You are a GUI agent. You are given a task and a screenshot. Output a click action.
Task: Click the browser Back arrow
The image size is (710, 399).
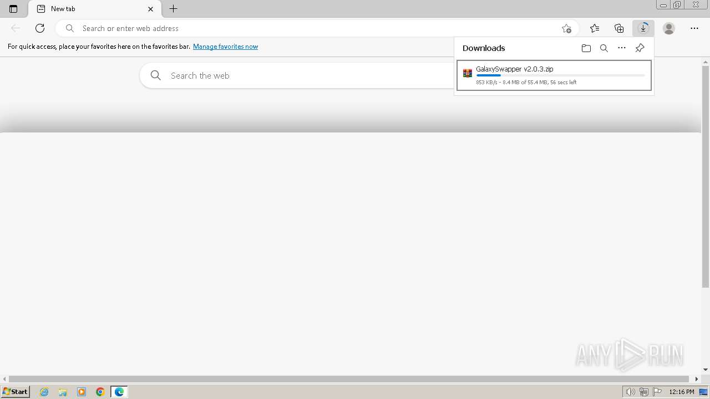click(x=16, y=28)
